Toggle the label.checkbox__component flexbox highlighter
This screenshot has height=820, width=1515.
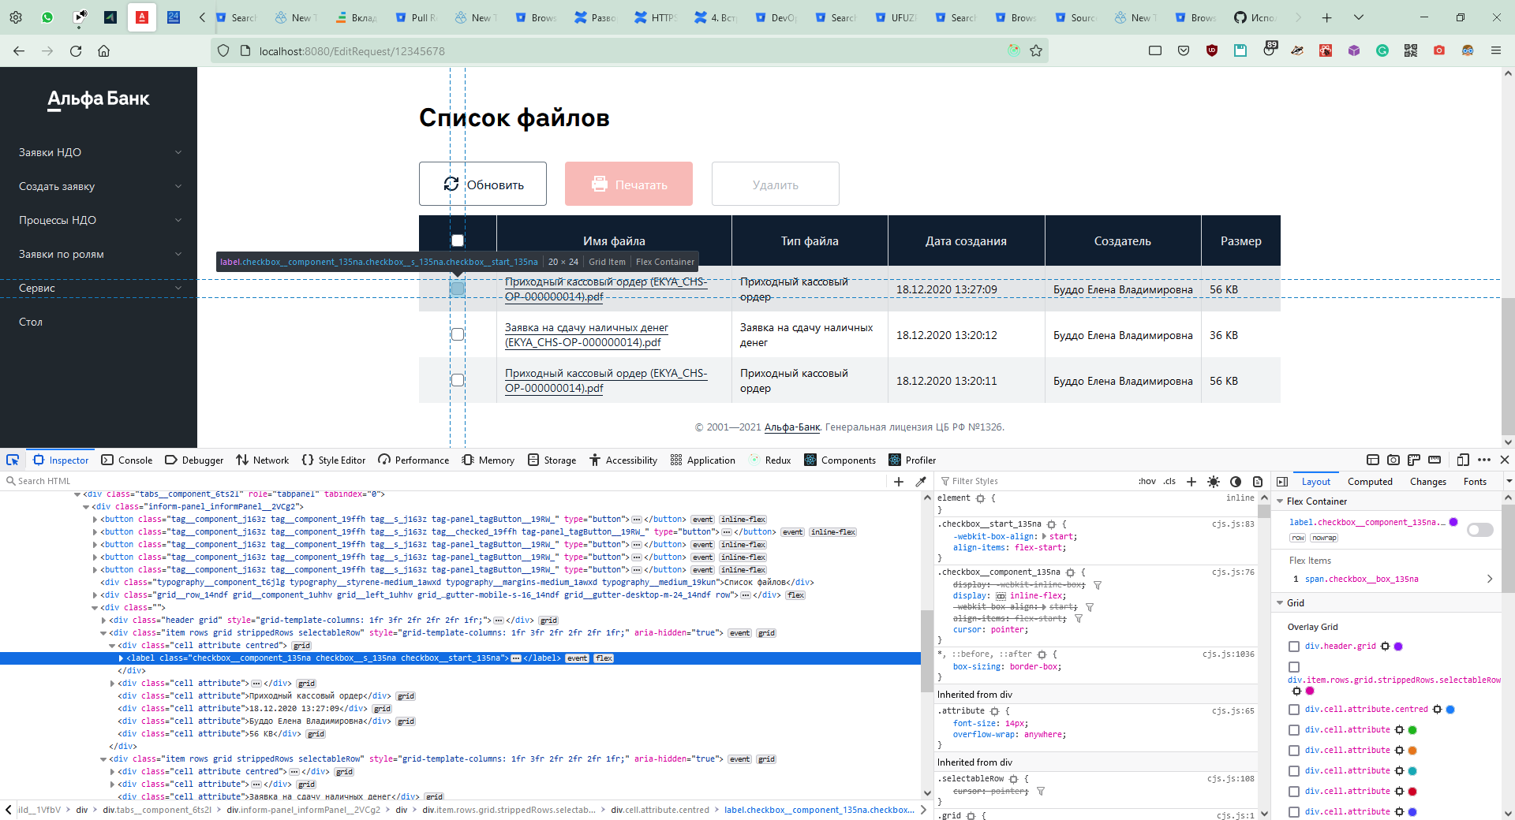1479,530
